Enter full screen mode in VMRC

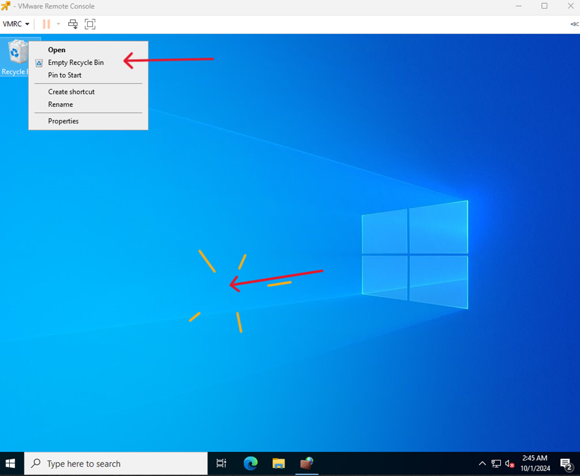point(90,24)
